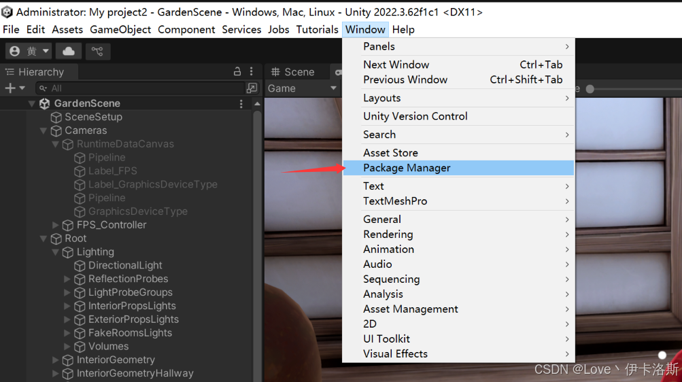
Task: Expand FakeRoomsLights object
Action: pos(67,332)
